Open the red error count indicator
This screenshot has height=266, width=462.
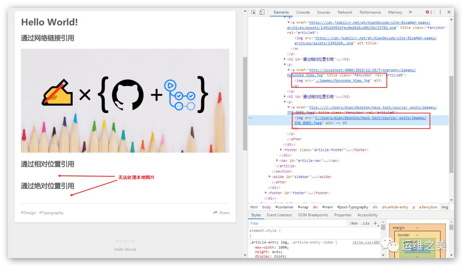point(429,12)
